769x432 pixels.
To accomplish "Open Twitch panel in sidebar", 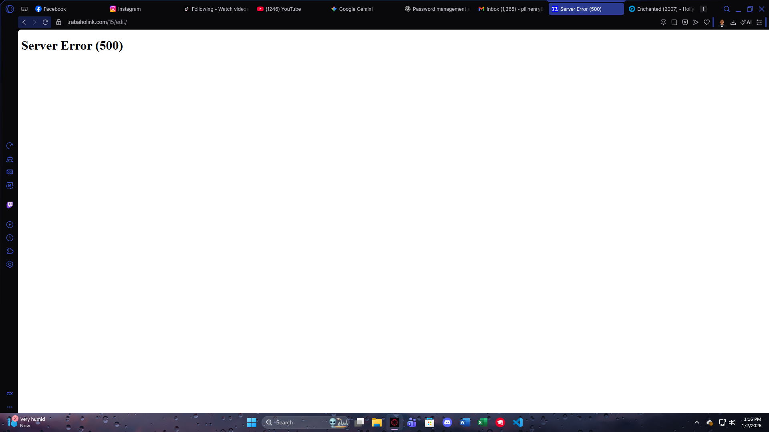I will (10, 205).
